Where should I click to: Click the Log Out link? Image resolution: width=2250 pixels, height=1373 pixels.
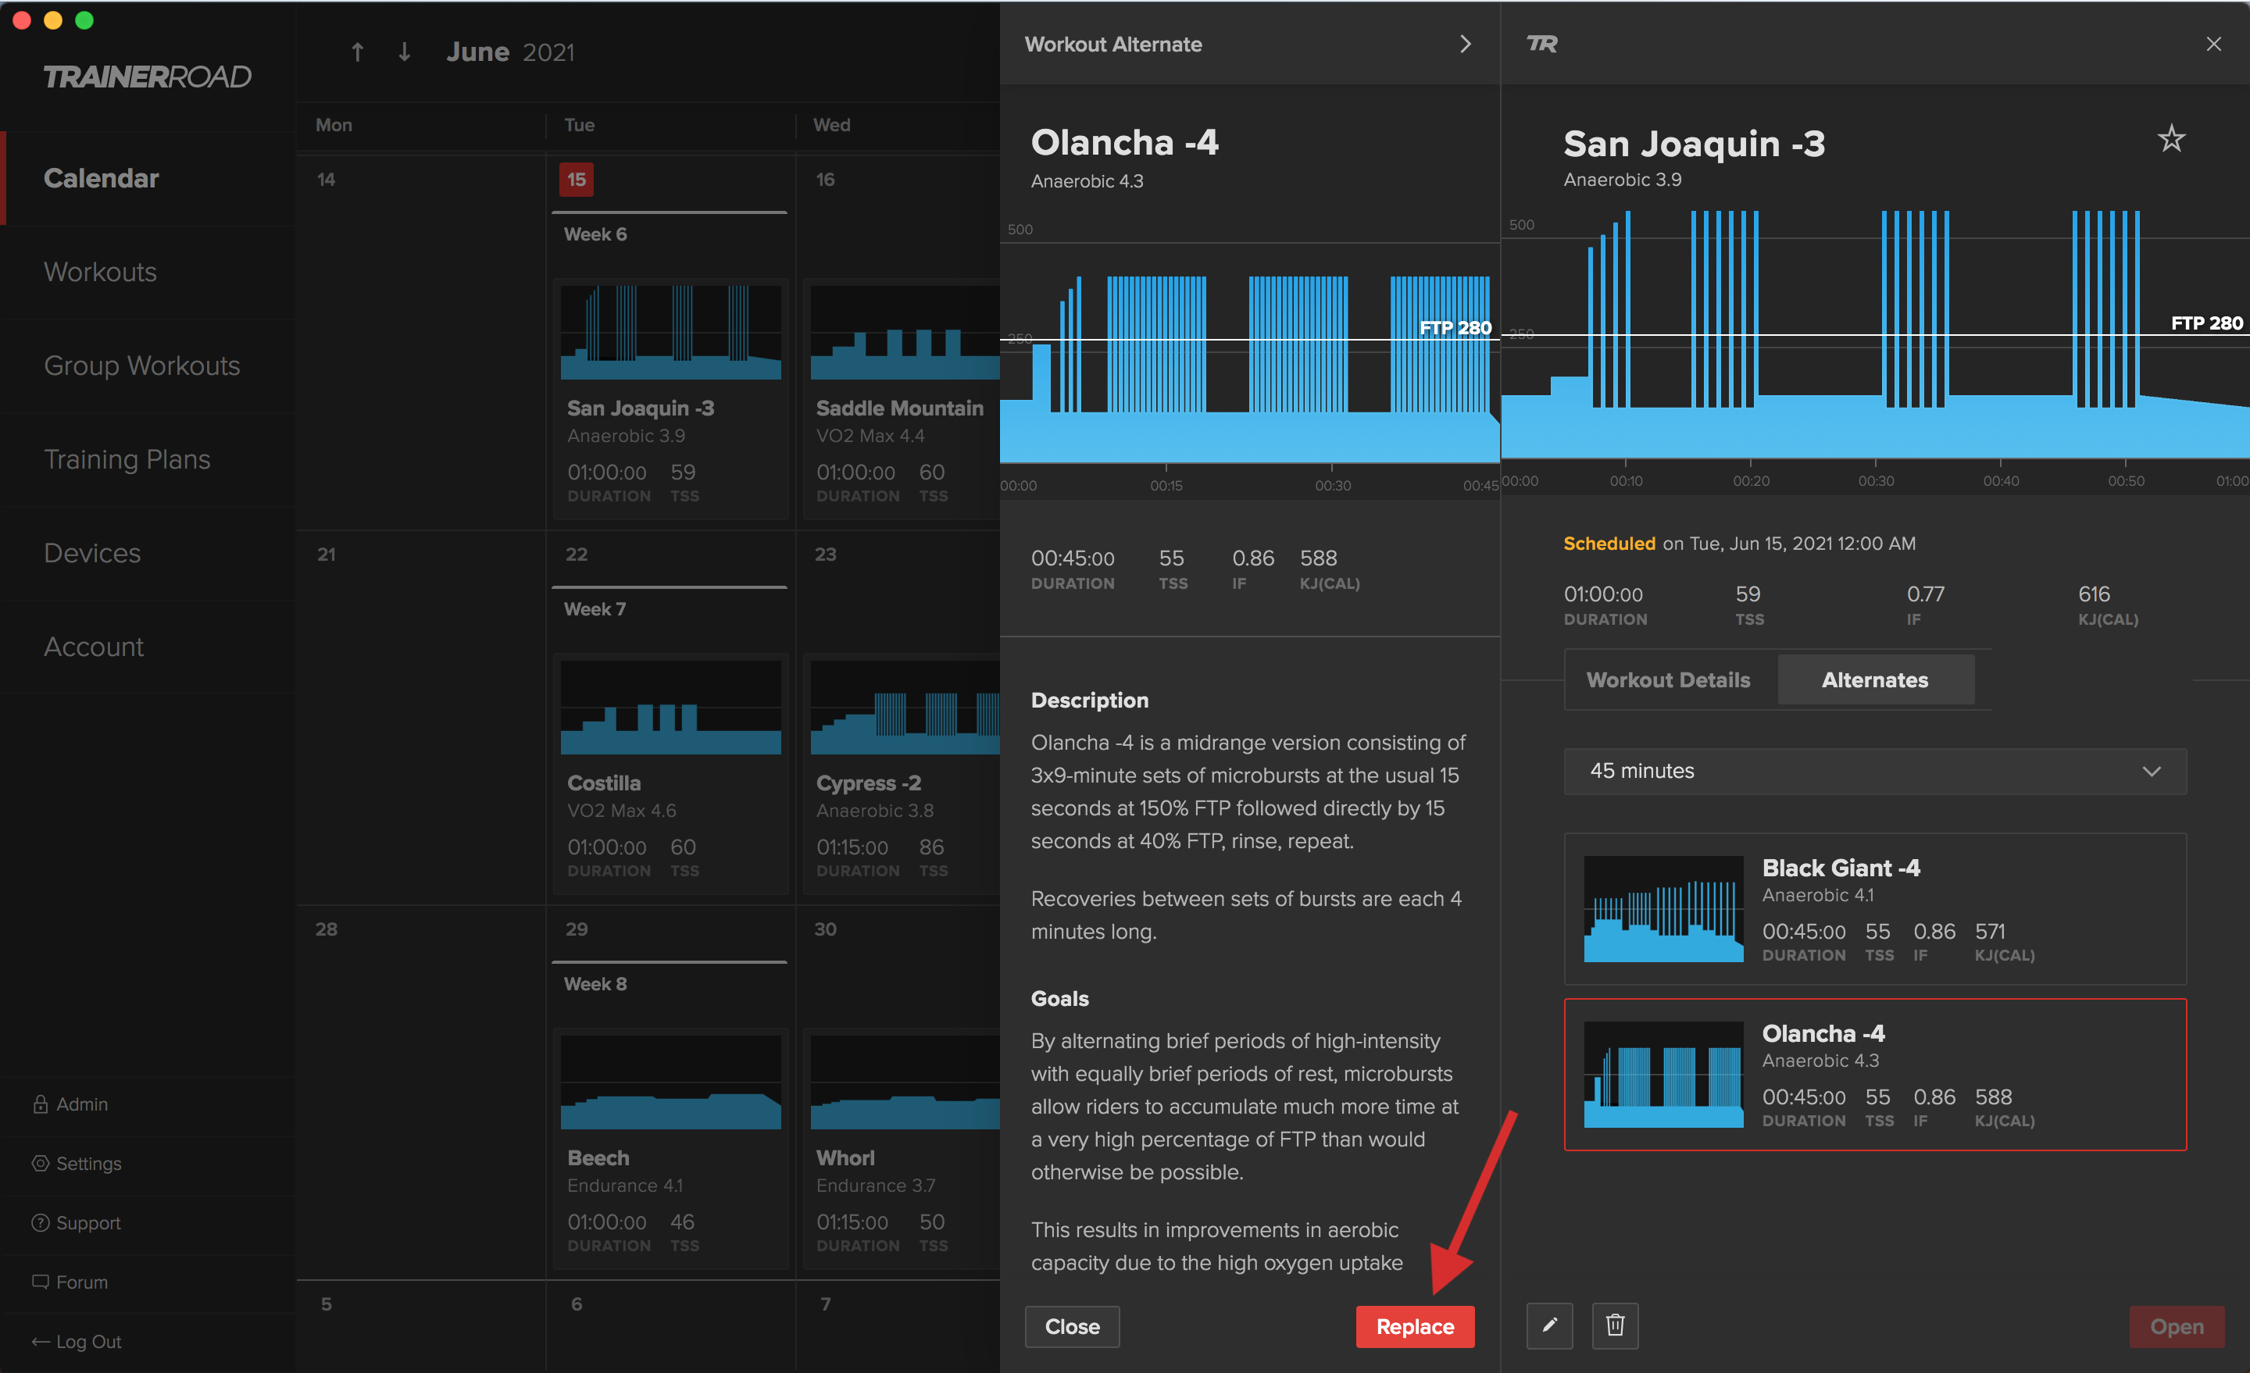[x=88, y=1341]
